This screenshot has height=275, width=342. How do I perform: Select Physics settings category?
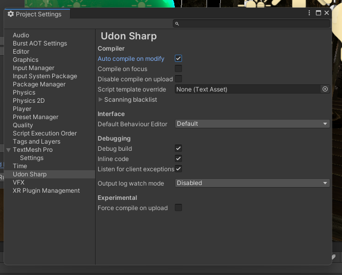click(24, 93)
